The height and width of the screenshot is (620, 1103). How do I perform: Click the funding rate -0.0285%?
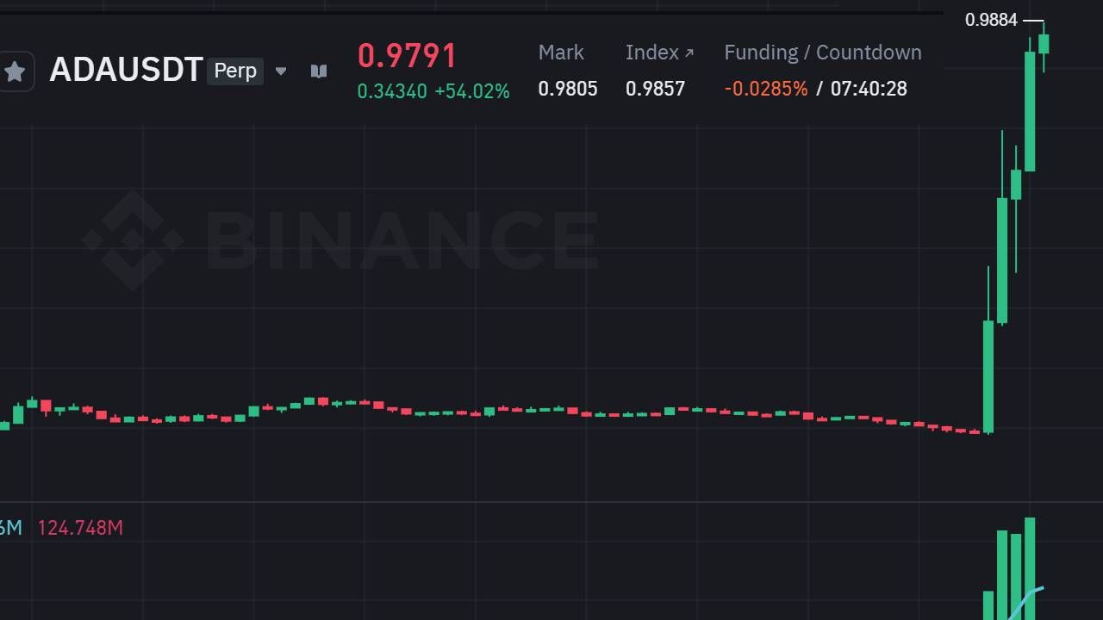coord(766,89)
